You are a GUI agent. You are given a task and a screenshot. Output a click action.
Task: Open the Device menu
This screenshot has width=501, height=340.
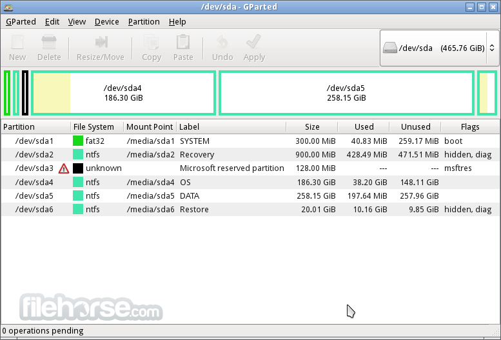point(107,22)
